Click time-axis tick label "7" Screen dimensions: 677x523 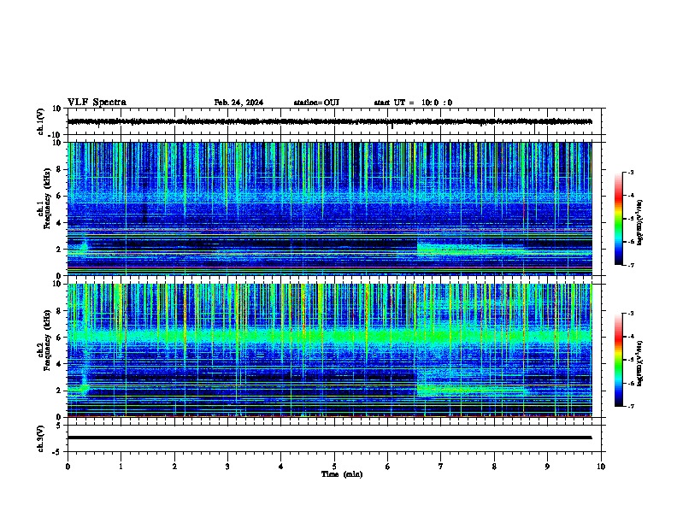(x=441, y=467)
